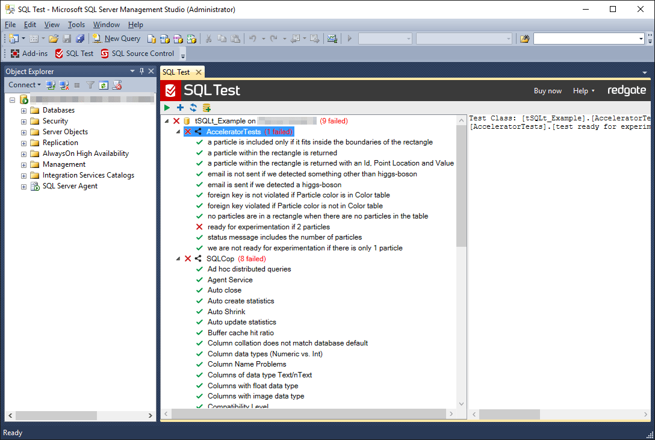Screen dimensions: 655x440
Task: Open the Connect dropdown in Object Explorer
Action: pyautogui.click(x=25, y=85)
